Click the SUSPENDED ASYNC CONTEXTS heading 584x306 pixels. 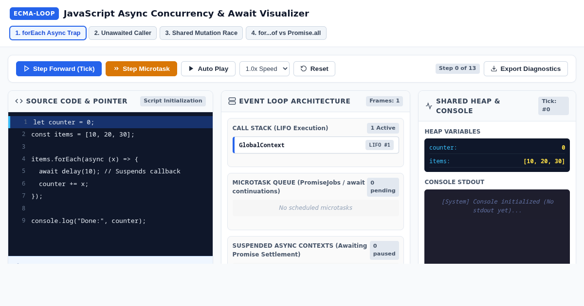pos(300,250)
